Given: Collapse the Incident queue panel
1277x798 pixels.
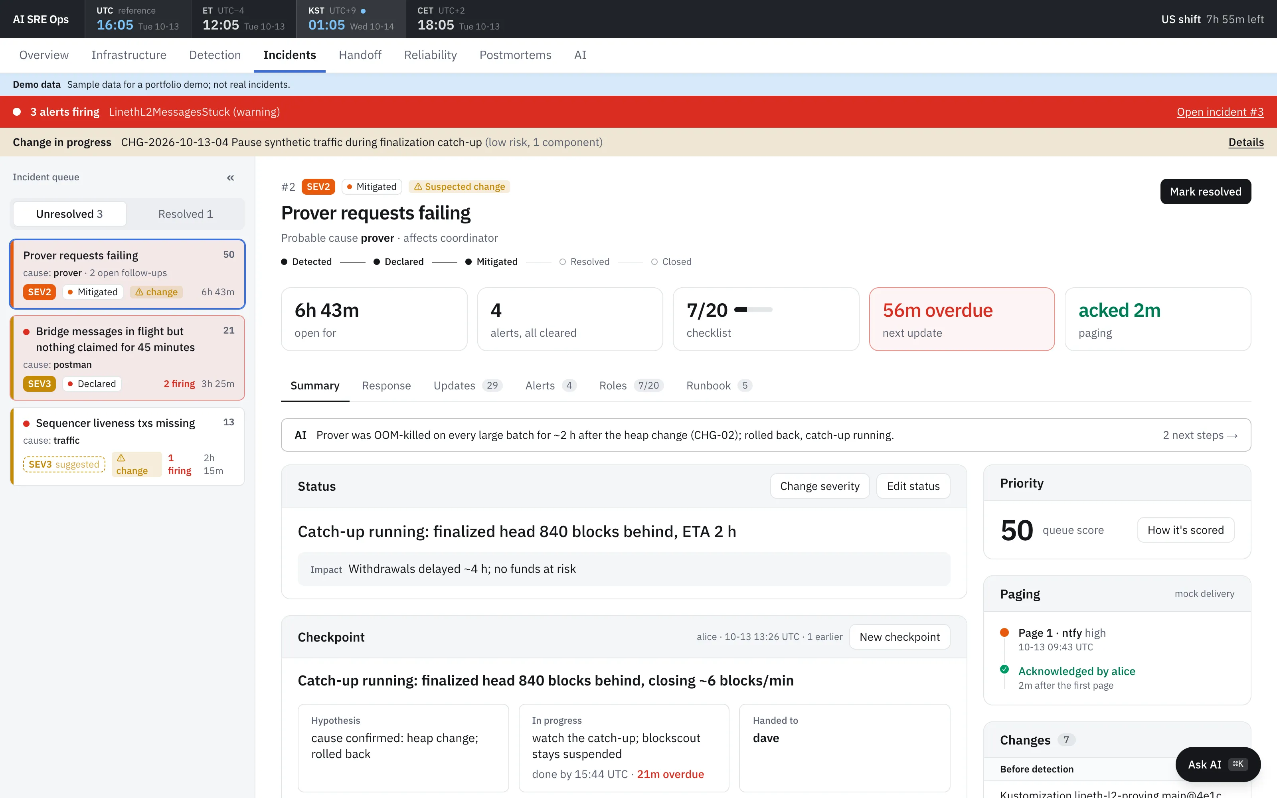Looking at the screenshot, I should point(231,178).
